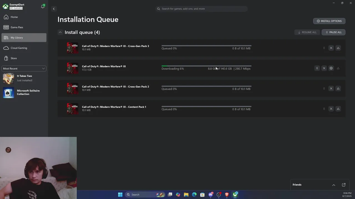Screen dimensions: 355x199
Task: Open Microsoft Store from taskbar
Action: click(x=202, y=195)
